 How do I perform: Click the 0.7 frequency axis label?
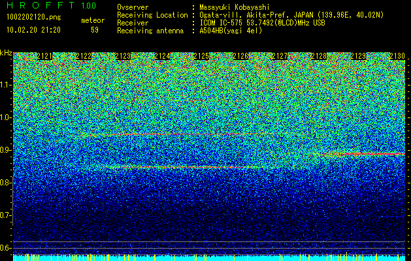[6, 215]
